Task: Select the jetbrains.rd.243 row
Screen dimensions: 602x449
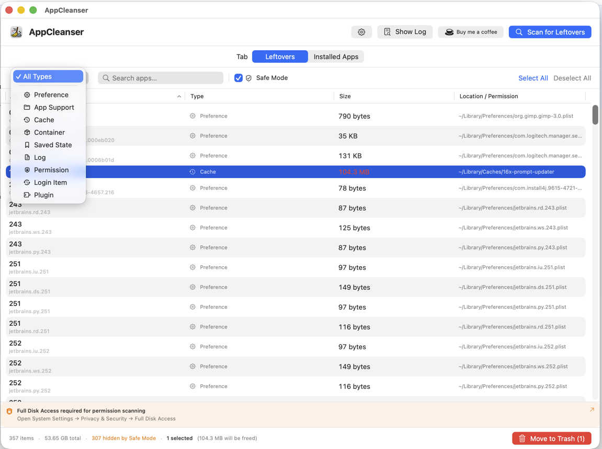Action: point(296,208)
